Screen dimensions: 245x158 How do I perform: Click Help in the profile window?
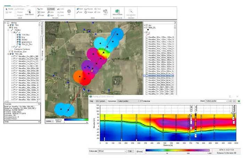click(91, 101)
